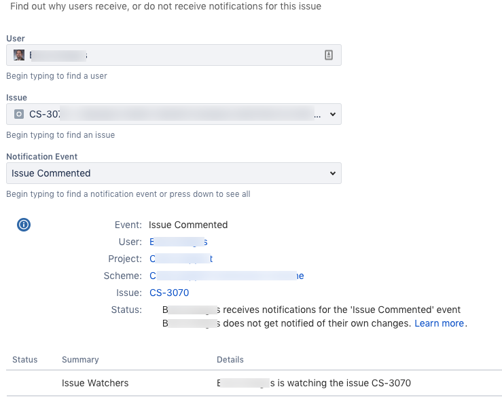Focus the User input field

pyautogui.click(x=174, y=55)
